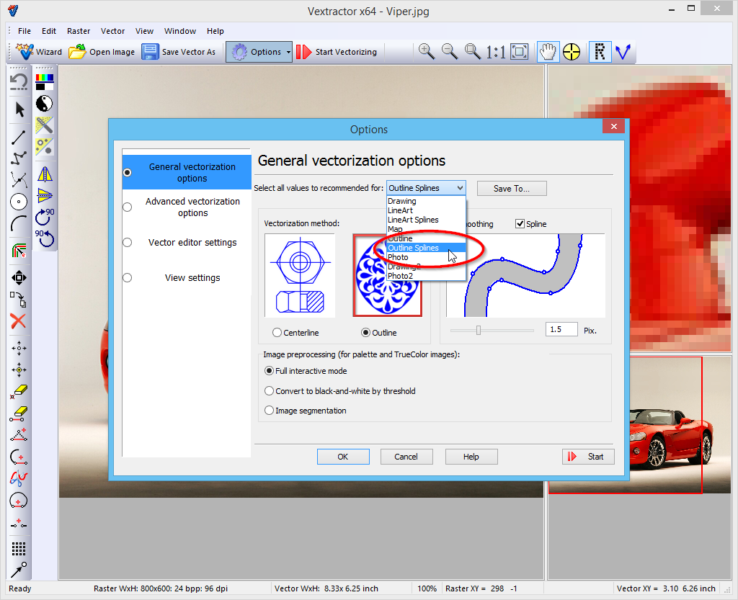738x600 pixels.
Task: Toggle the vector layer V icon
Action: tap(623, 52)
